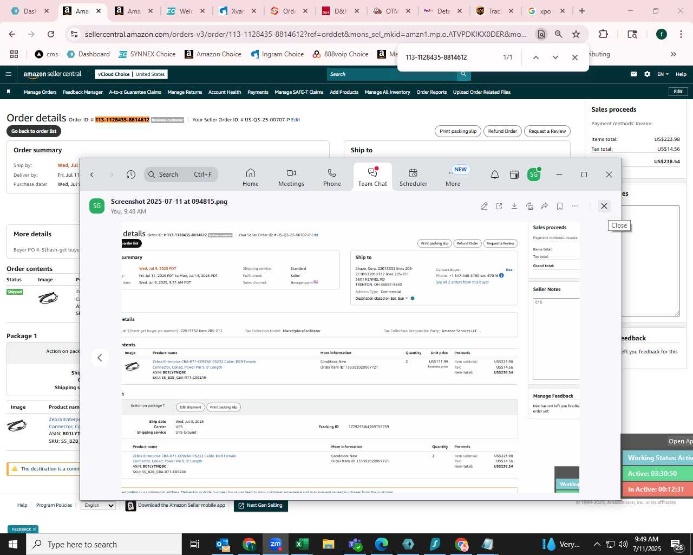
Task: Open File Explorer from taskbar
Action: [x=328, y=544]
